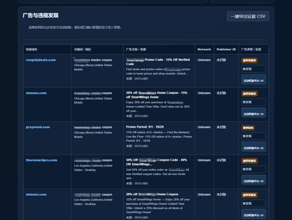The image size is (292, 220).
Task: Click the Unknown network cell in the therewardpro.com row
Action: (204, 160)
